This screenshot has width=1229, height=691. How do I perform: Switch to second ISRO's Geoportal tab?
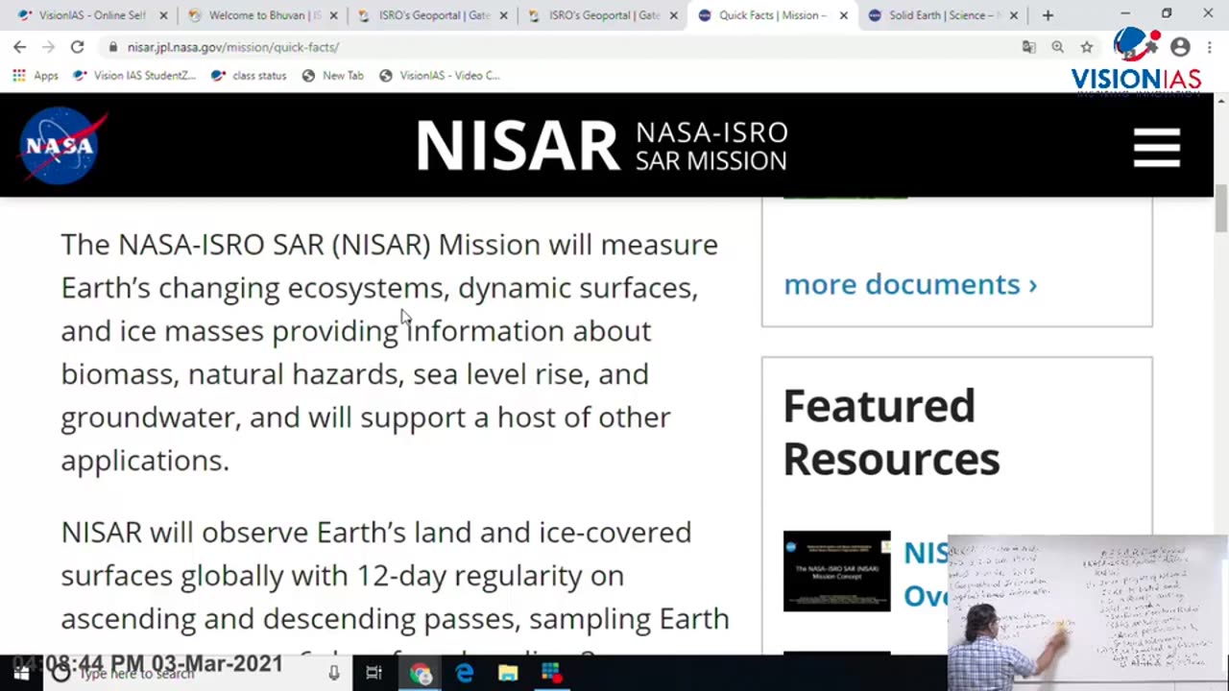pyautogui.click(x=595, y=15)
